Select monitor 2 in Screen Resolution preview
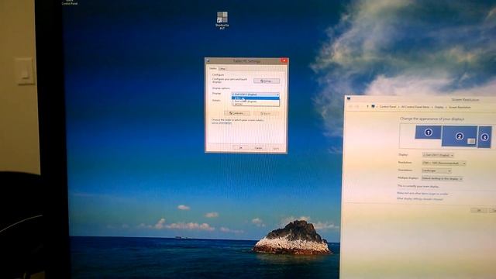Screen dimensions: 496x279 pos(460,136)
